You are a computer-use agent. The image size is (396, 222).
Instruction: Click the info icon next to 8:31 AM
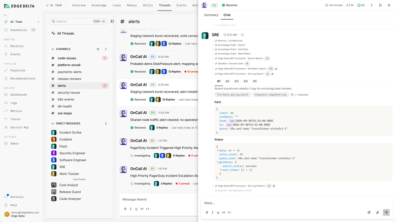pyautogui.click(x=242, y=35)
